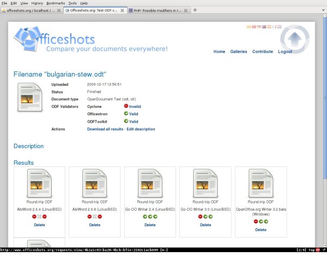Delete the AbiWord 2.6.4 result
Screen dimensions: 327x257
point(39,225)
